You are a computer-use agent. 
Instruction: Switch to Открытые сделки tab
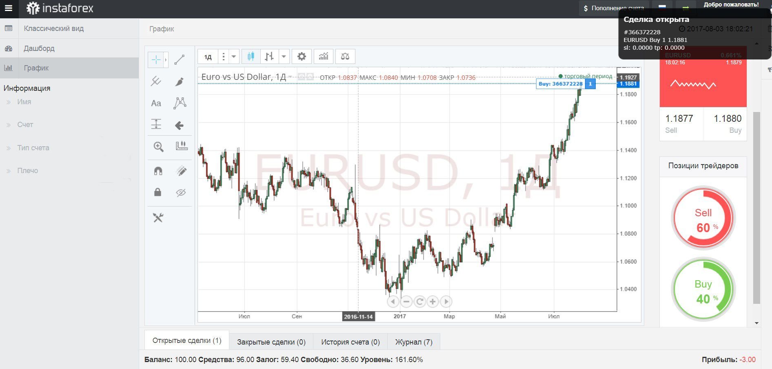187,340
